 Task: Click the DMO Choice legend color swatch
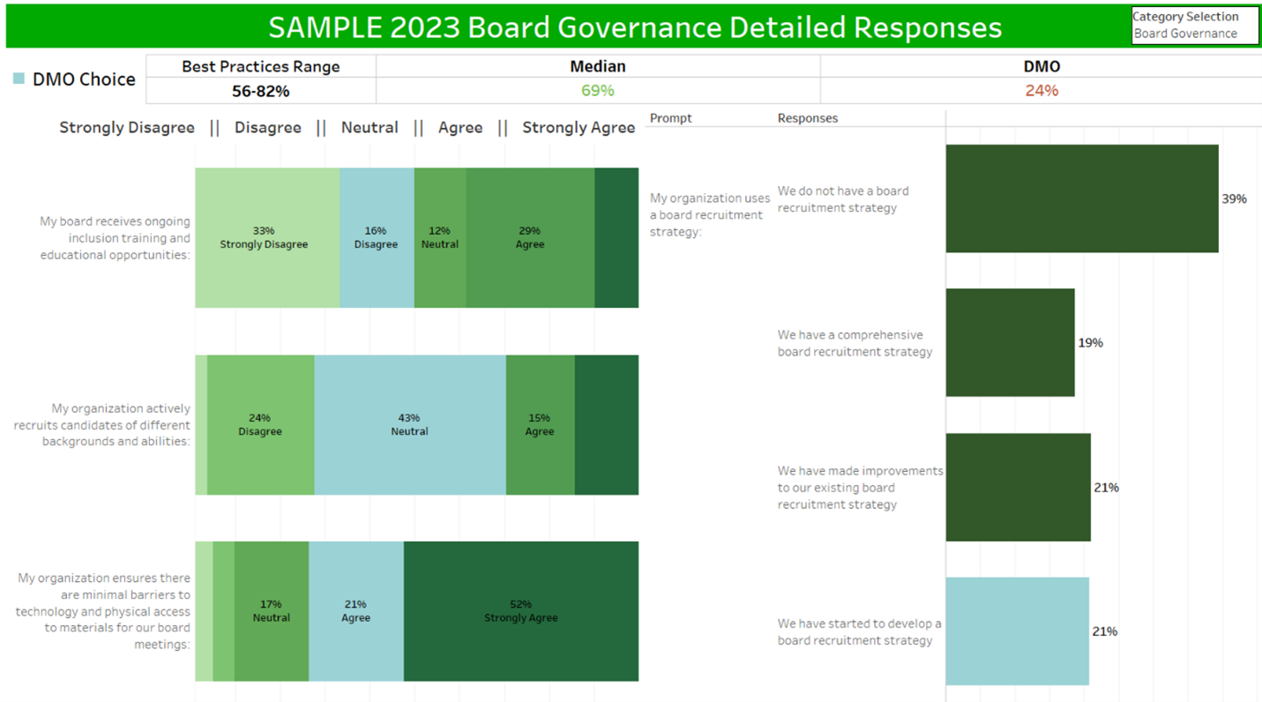coord(19,79)
